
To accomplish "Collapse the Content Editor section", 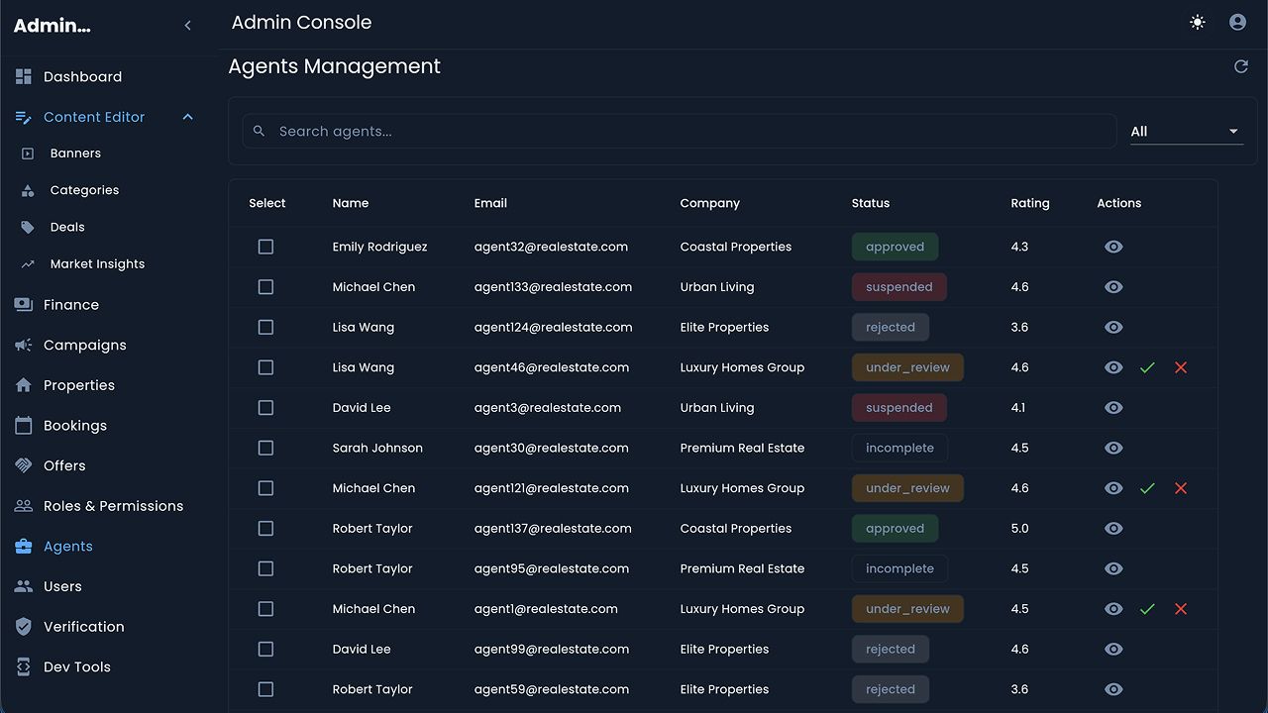I will pos(187,117).
